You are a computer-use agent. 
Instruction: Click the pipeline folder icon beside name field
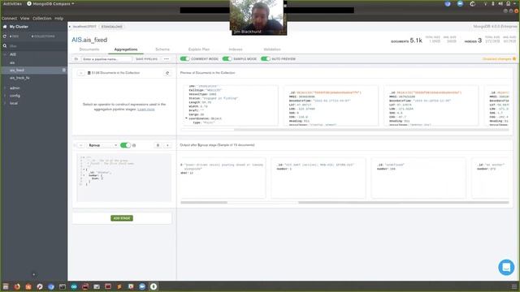pos(76,59)
